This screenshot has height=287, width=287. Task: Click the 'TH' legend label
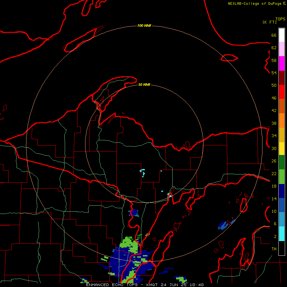click(274, 249)
